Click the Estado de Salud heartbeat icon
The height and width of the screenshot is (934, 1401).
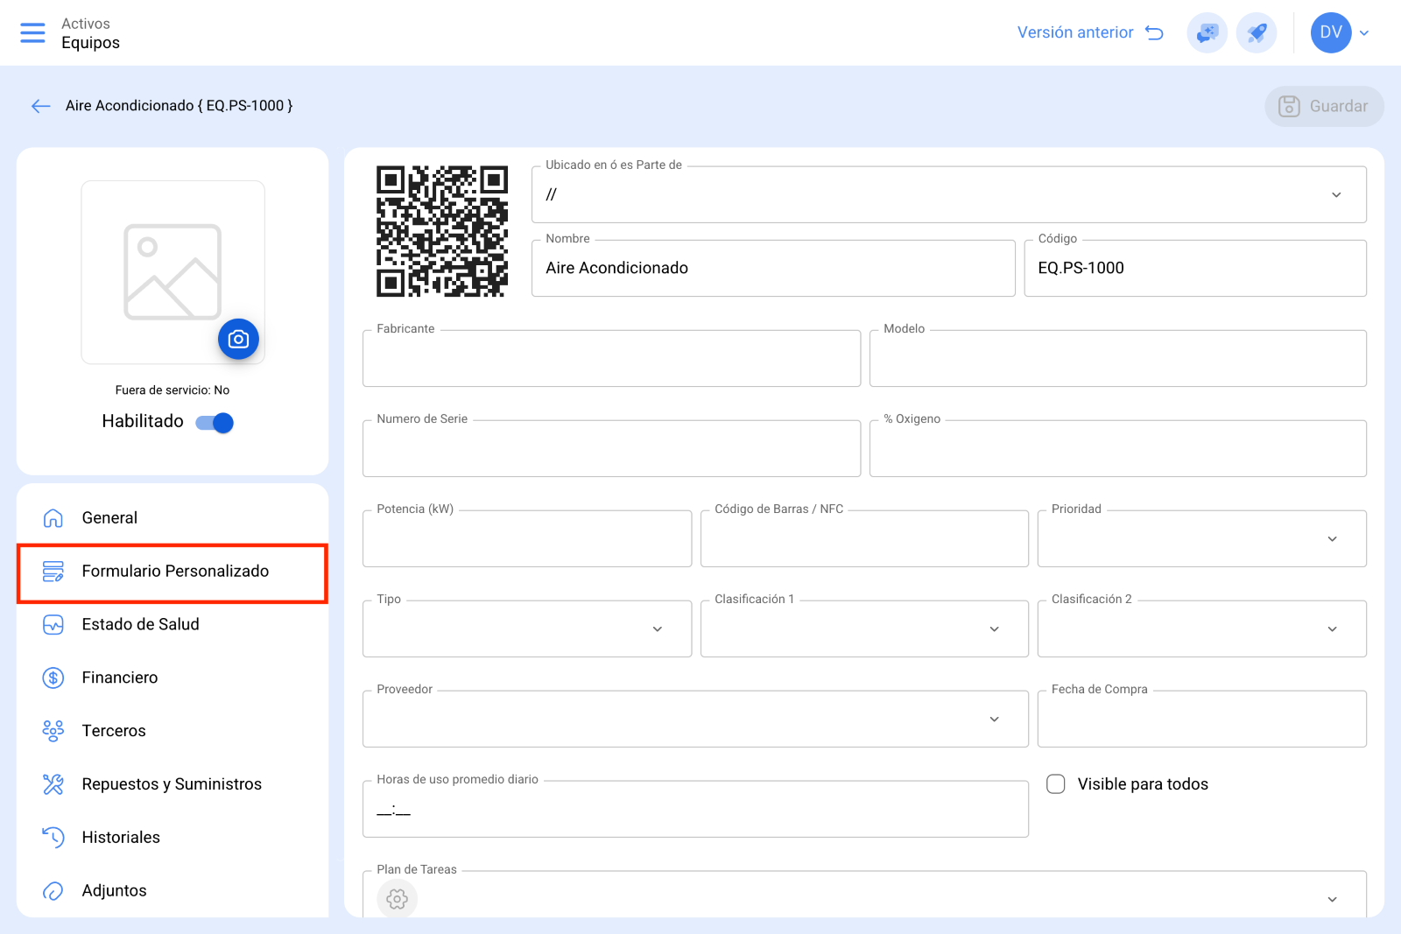pyautogui.click(x=53, y=625)
